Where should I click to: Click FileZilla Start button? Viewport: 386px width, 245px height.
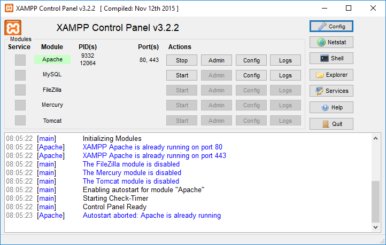tap(182, 90)
